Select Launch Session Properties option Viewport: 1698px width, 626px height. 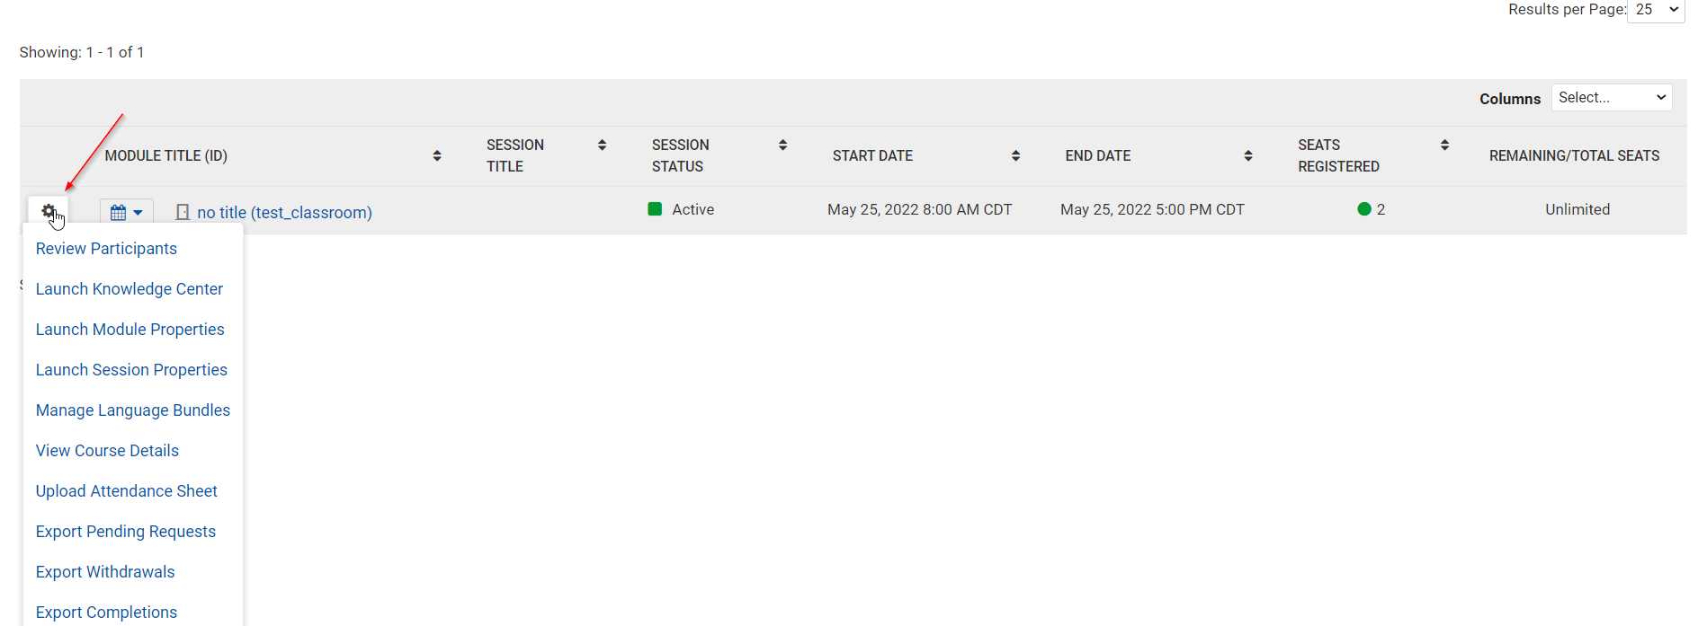pos(131,370)
